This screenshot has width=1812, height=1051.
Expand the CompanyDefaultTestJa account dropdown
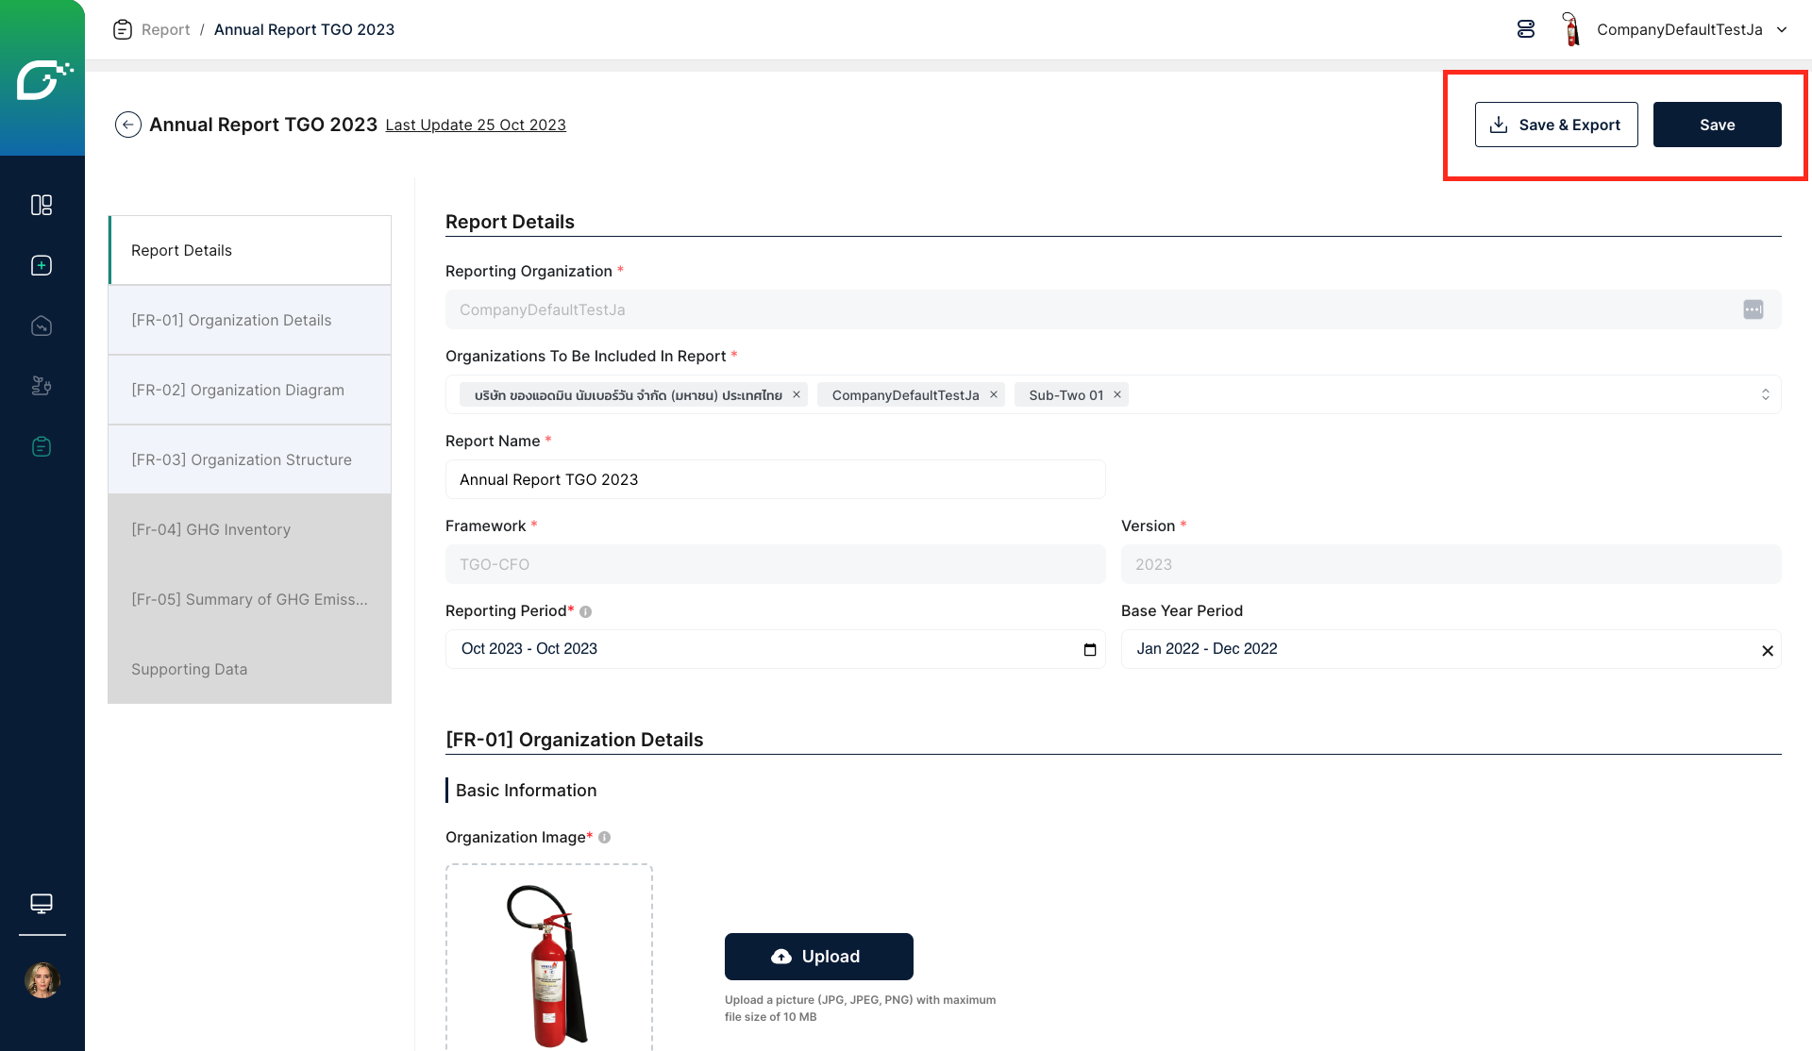pos(1782,29)
